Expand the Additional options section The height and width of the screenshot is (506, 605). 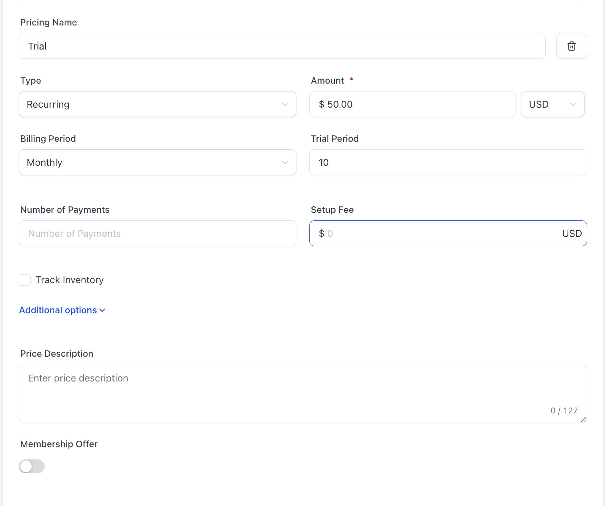[57, 310]
